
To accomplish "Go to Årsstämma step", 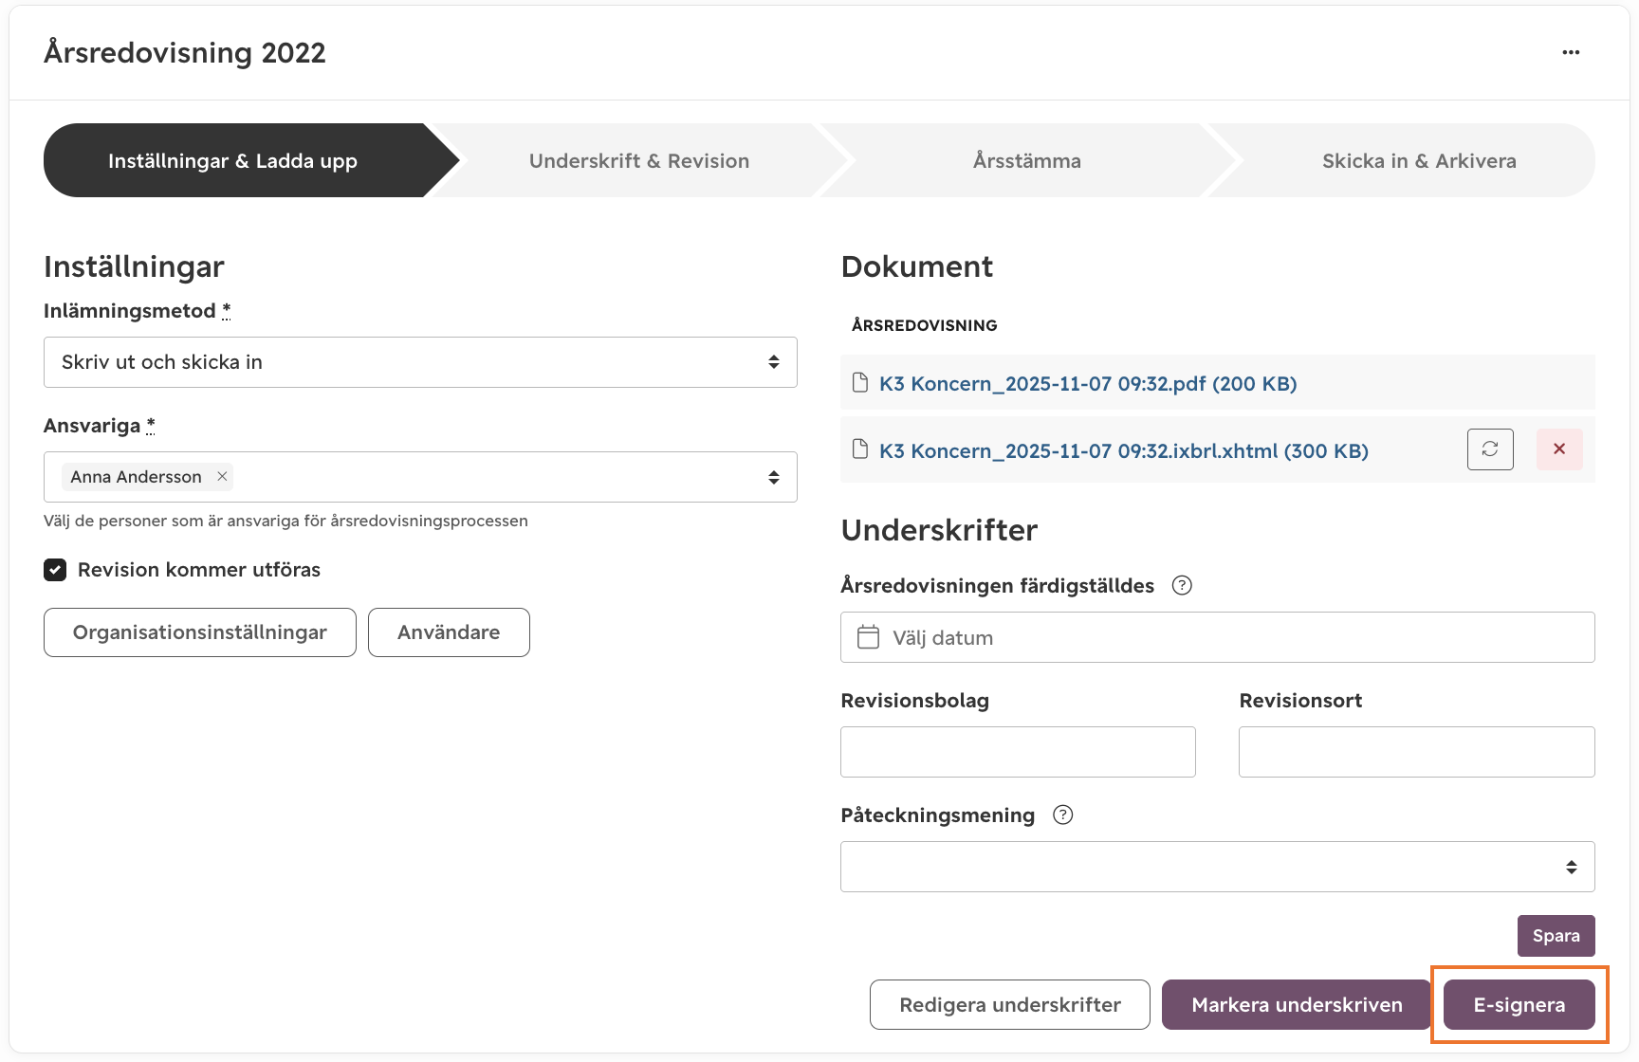I will (x=1027, y=160).
